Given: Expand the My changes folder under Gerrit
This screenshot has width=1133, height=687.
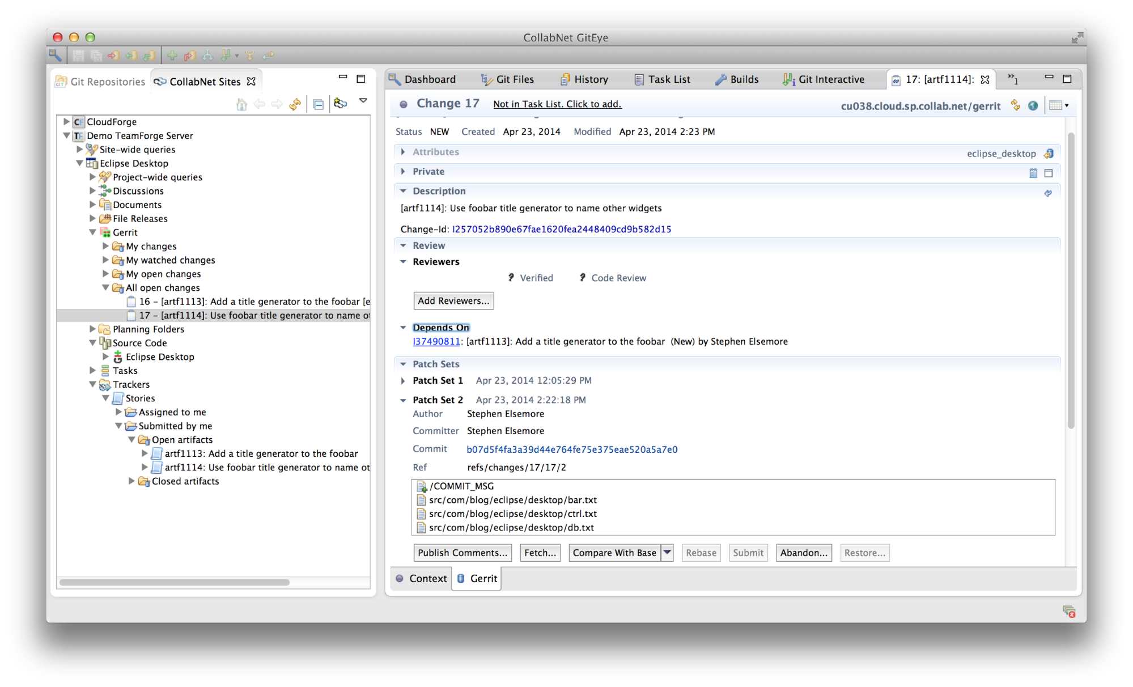Looking at the screenshot, I should pyautogui.click(x=105, y=246).
